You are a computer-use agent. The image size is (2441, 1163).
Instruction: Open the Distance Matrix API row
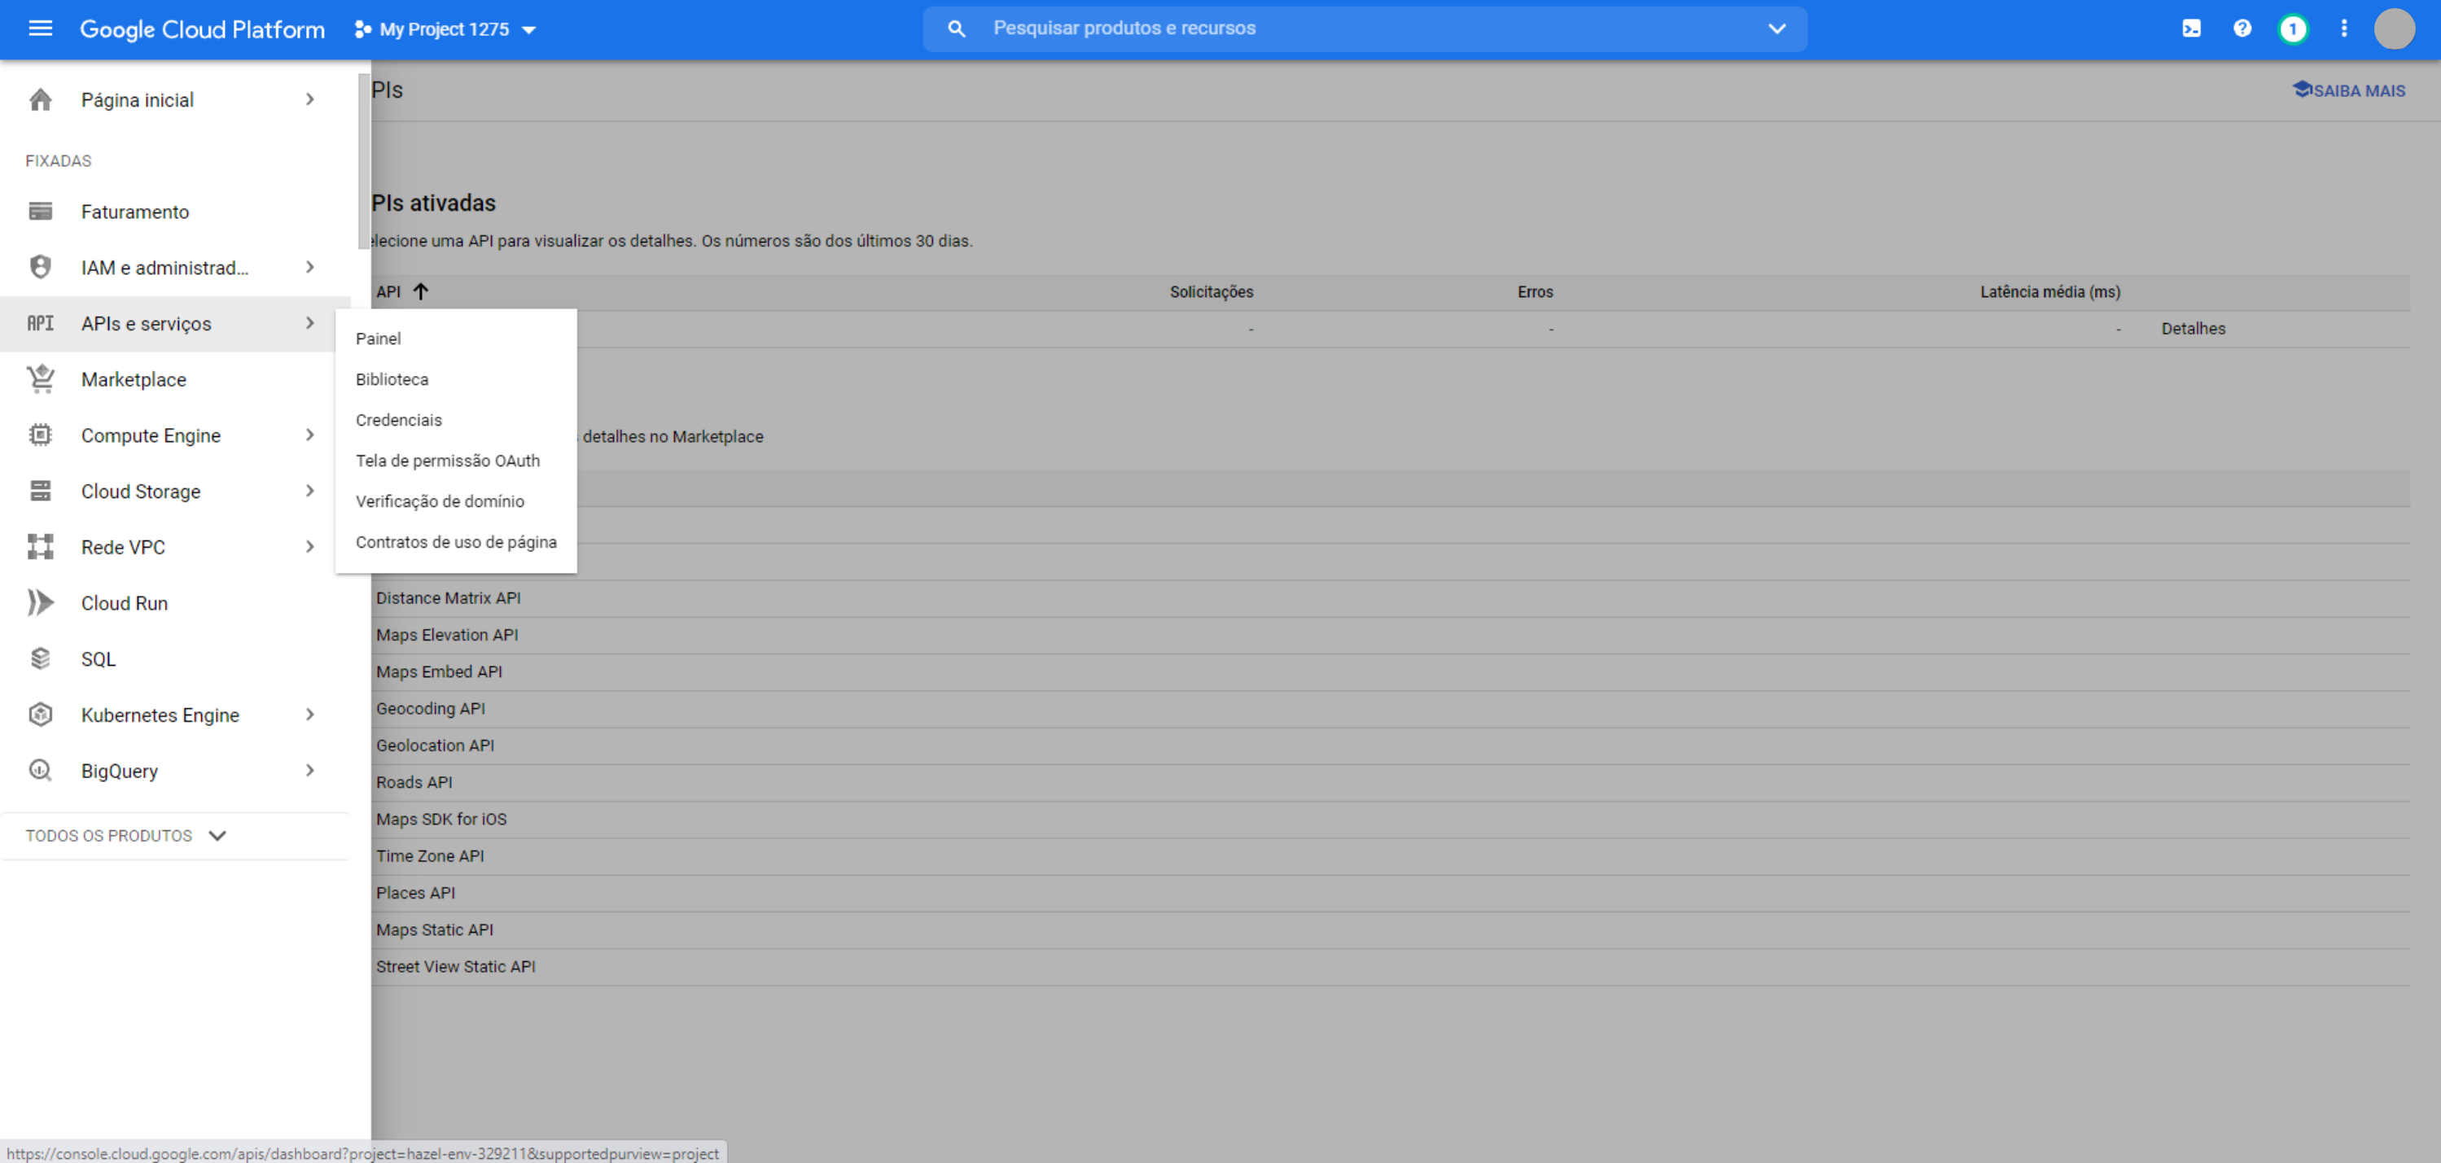[x=1390, y=598]
